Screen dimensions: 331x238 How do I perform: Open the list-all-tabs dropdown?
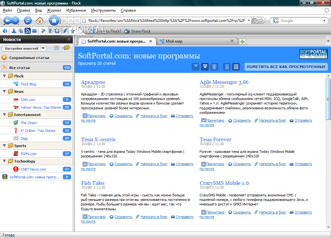click(x=328, y=41)
